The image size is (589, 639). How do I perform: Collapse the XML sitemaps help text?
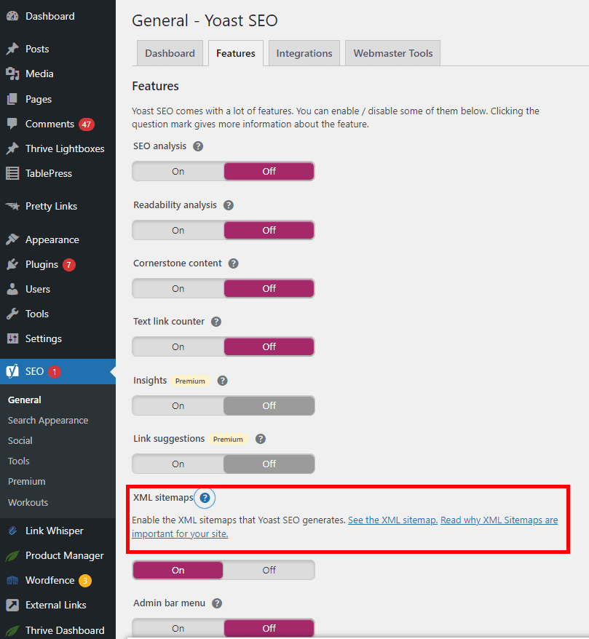tap(205, 498)
